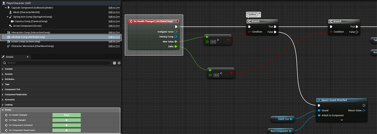Close the Details tab
Image resolution: width=377 pixels, height=134 pixels.
tap(28, 57)
